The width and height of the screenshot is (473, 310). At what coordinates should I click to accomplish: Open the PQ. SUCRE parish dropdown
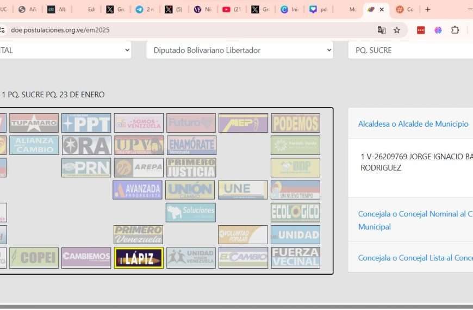click(410, 50)
